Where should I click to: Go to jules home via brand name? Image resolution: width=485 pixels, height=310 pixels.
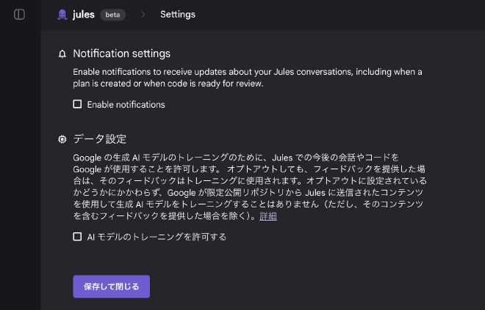(x=84, y=15)
